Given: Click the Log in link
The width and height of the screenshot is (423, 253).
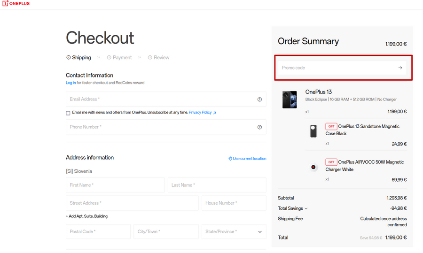Looking at the screenshot, I should coord(70,83).
